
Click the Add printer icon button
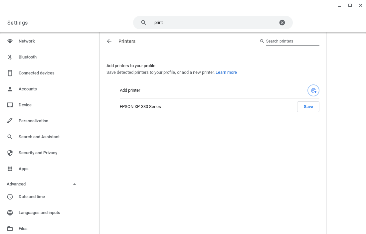point(313,90)
